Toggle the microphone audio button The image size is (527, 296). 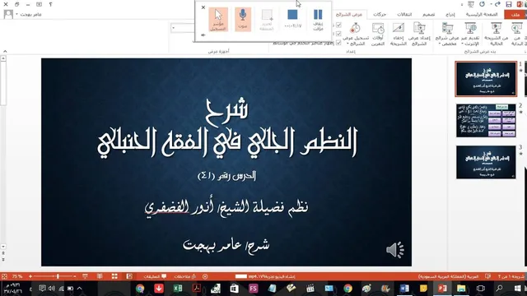pyautogui.click(x=243, y=19)
